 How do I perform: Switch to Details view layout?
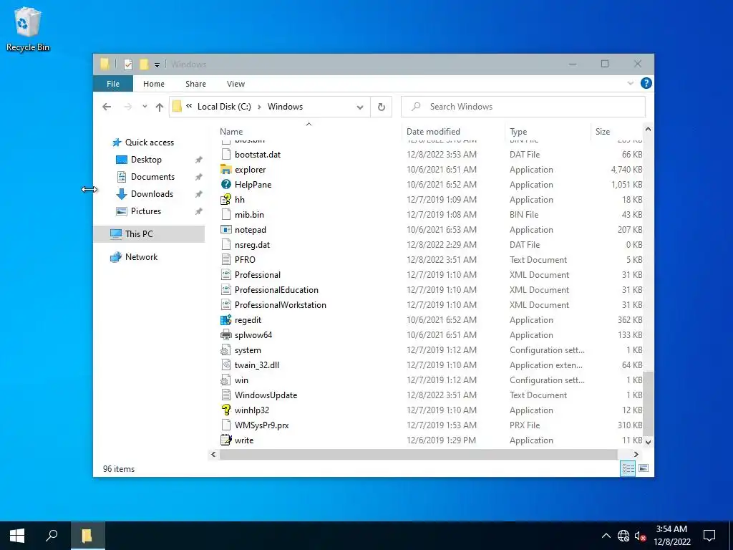pos(628,468)
